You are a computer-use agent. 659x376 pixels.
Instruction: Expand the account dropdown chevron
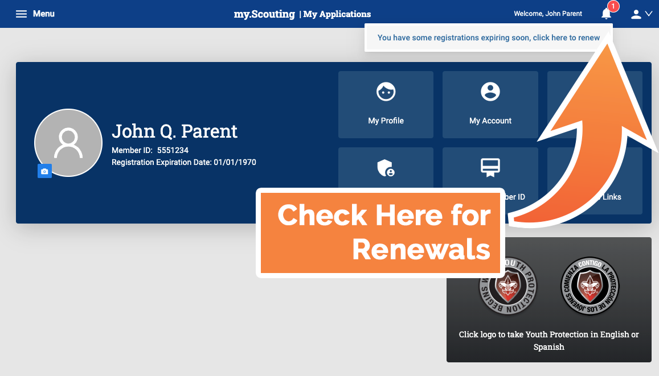[649, 14]
